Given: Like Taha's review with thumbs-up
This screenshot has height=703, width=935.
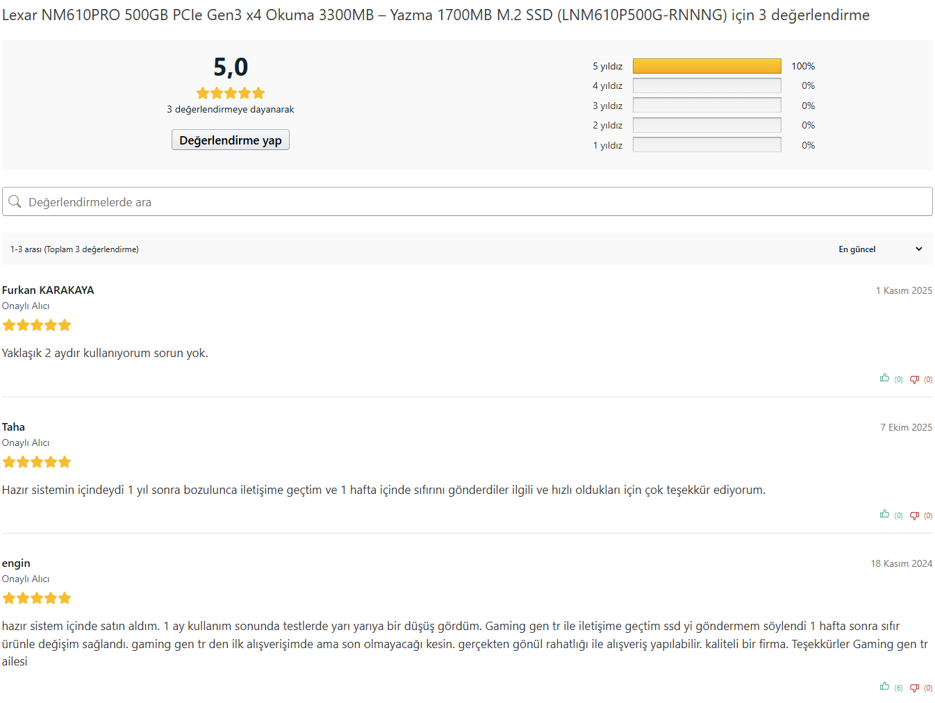Looking at the screenshot, I should (x=884, y=514).
